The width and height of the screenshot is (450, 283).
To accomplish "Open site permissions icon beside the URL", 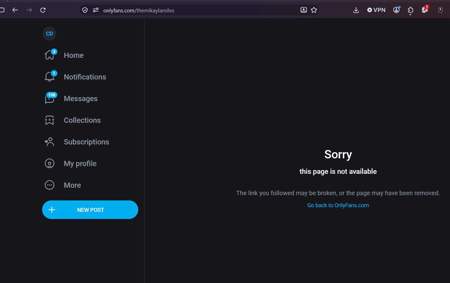I will click(x=96, y=10).
